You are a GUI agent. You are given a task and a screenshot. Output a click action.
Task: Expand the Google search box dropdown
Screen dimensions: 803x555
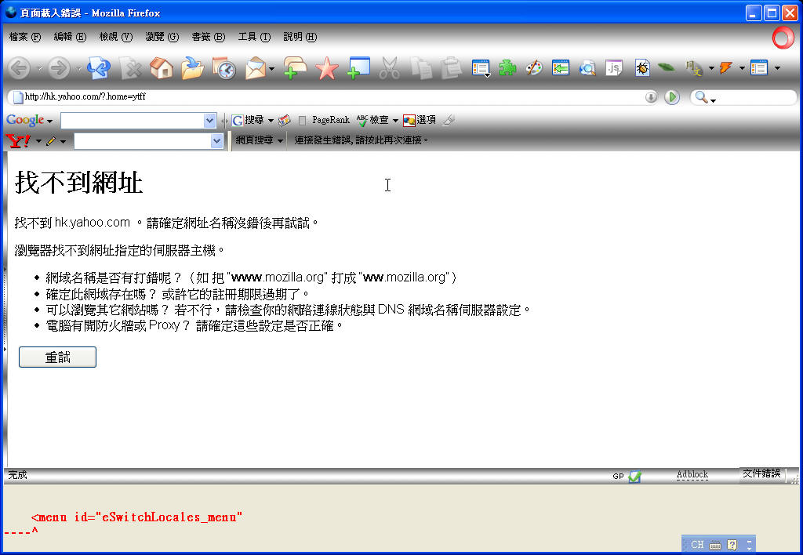pyautogui.click(x=209, y=120)
